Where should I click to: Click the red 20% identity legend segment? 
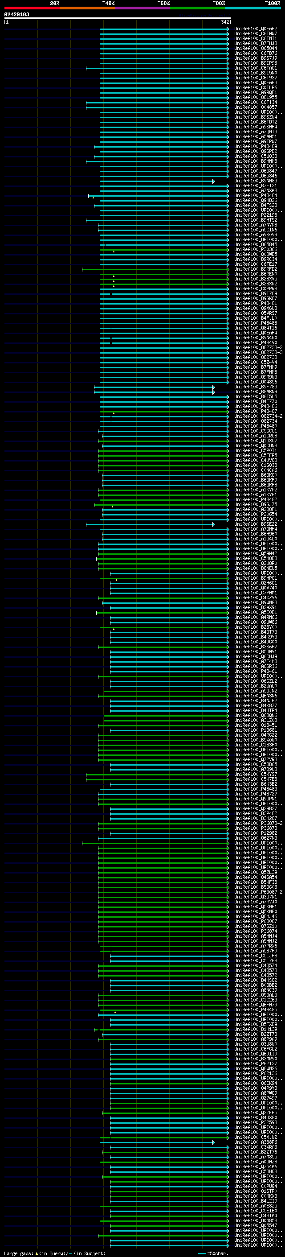(x=32, y=8)
